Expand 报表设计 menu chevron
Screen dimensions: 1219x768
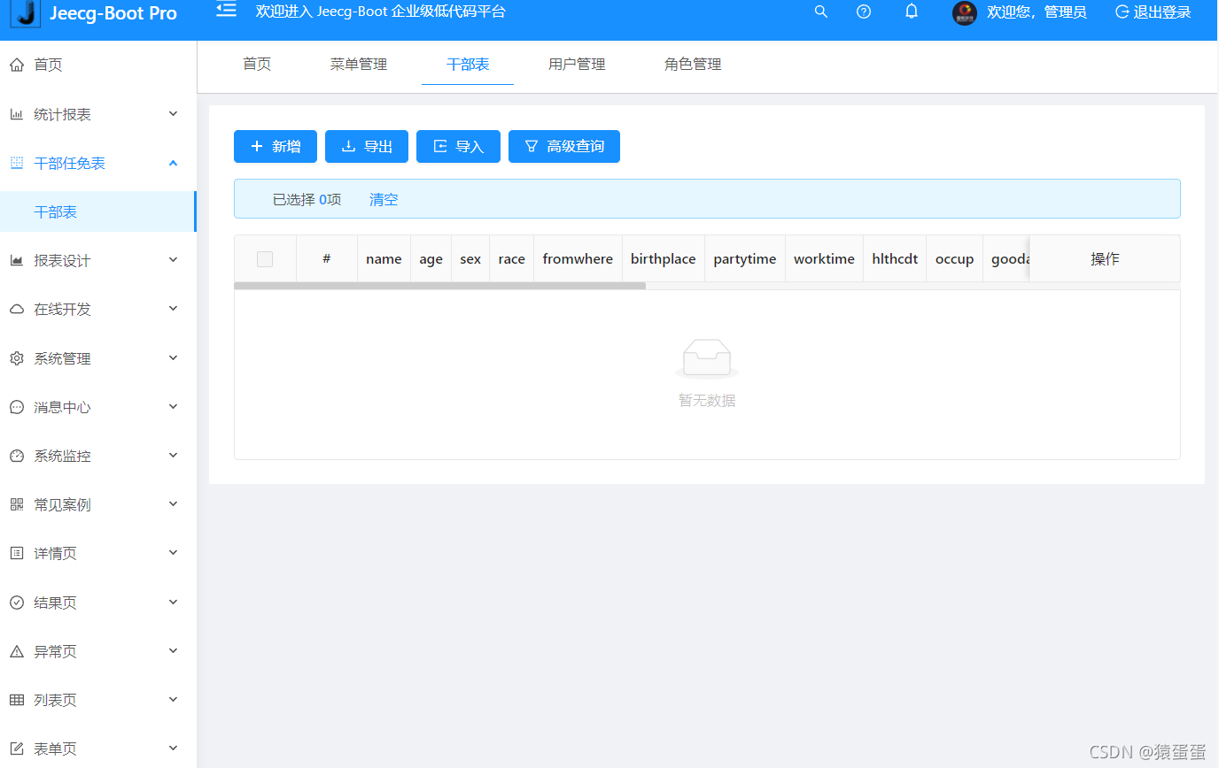[x=174, y=259]
